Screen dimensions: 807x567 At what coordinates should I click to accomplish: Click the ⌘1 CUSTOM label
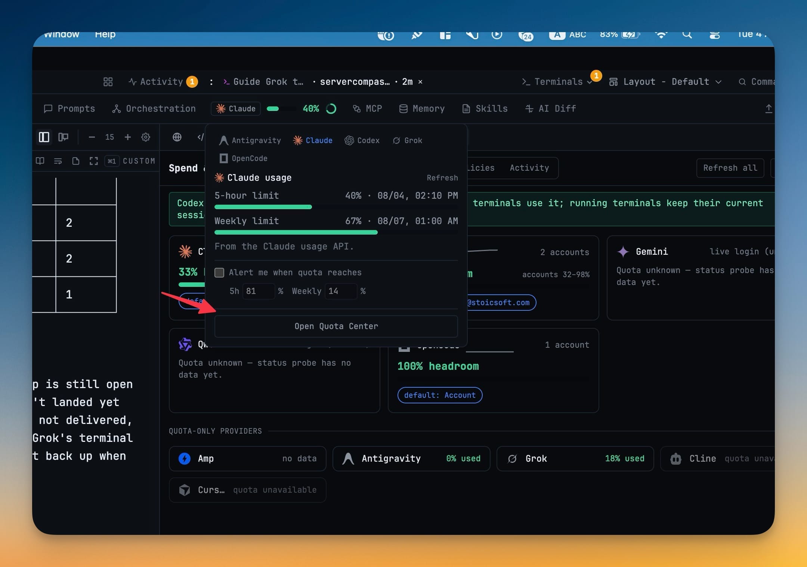130,161
